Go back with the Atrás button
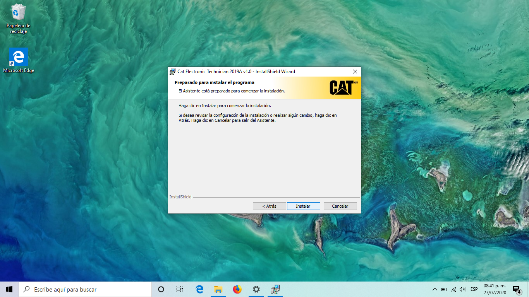 pyautogui.click(x=269, y=206)
